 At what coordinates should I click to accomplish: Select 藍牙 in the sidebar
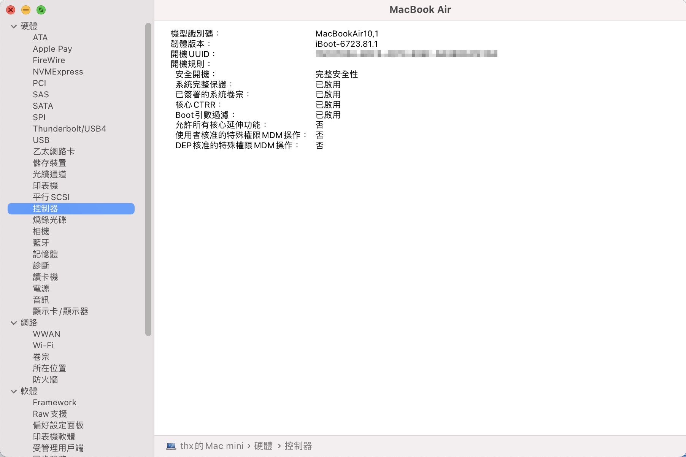point(41,243)
